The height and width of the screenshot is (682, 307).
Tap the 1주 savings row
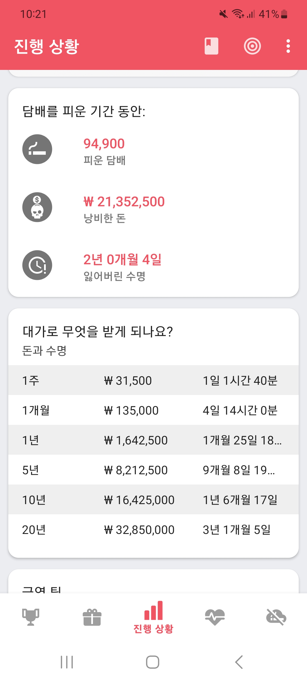[x=153, y=380]
